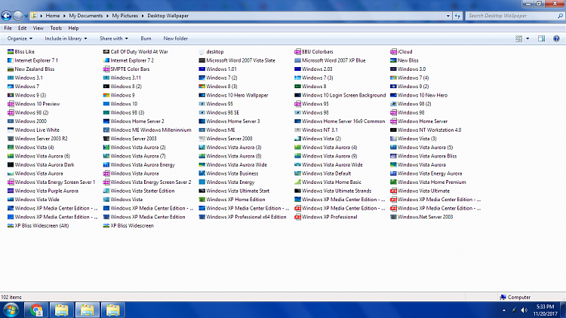Viewport: 566px width, 318px height.
Task: Select Windows XP Professional file icon
Action: (297, 217)
